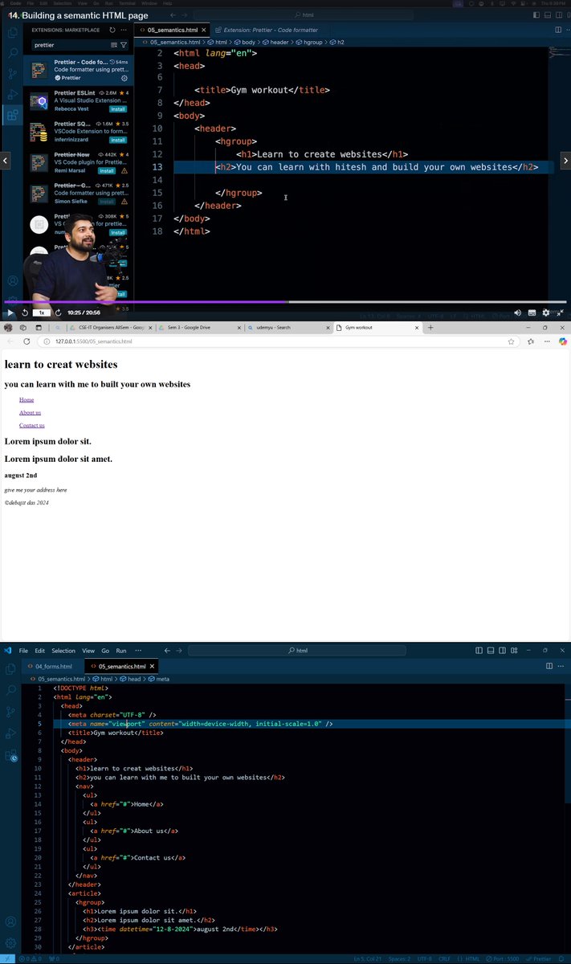Install the Prettier ESLint extension in video
The image size is (571, 964).
tap(118, 108)
